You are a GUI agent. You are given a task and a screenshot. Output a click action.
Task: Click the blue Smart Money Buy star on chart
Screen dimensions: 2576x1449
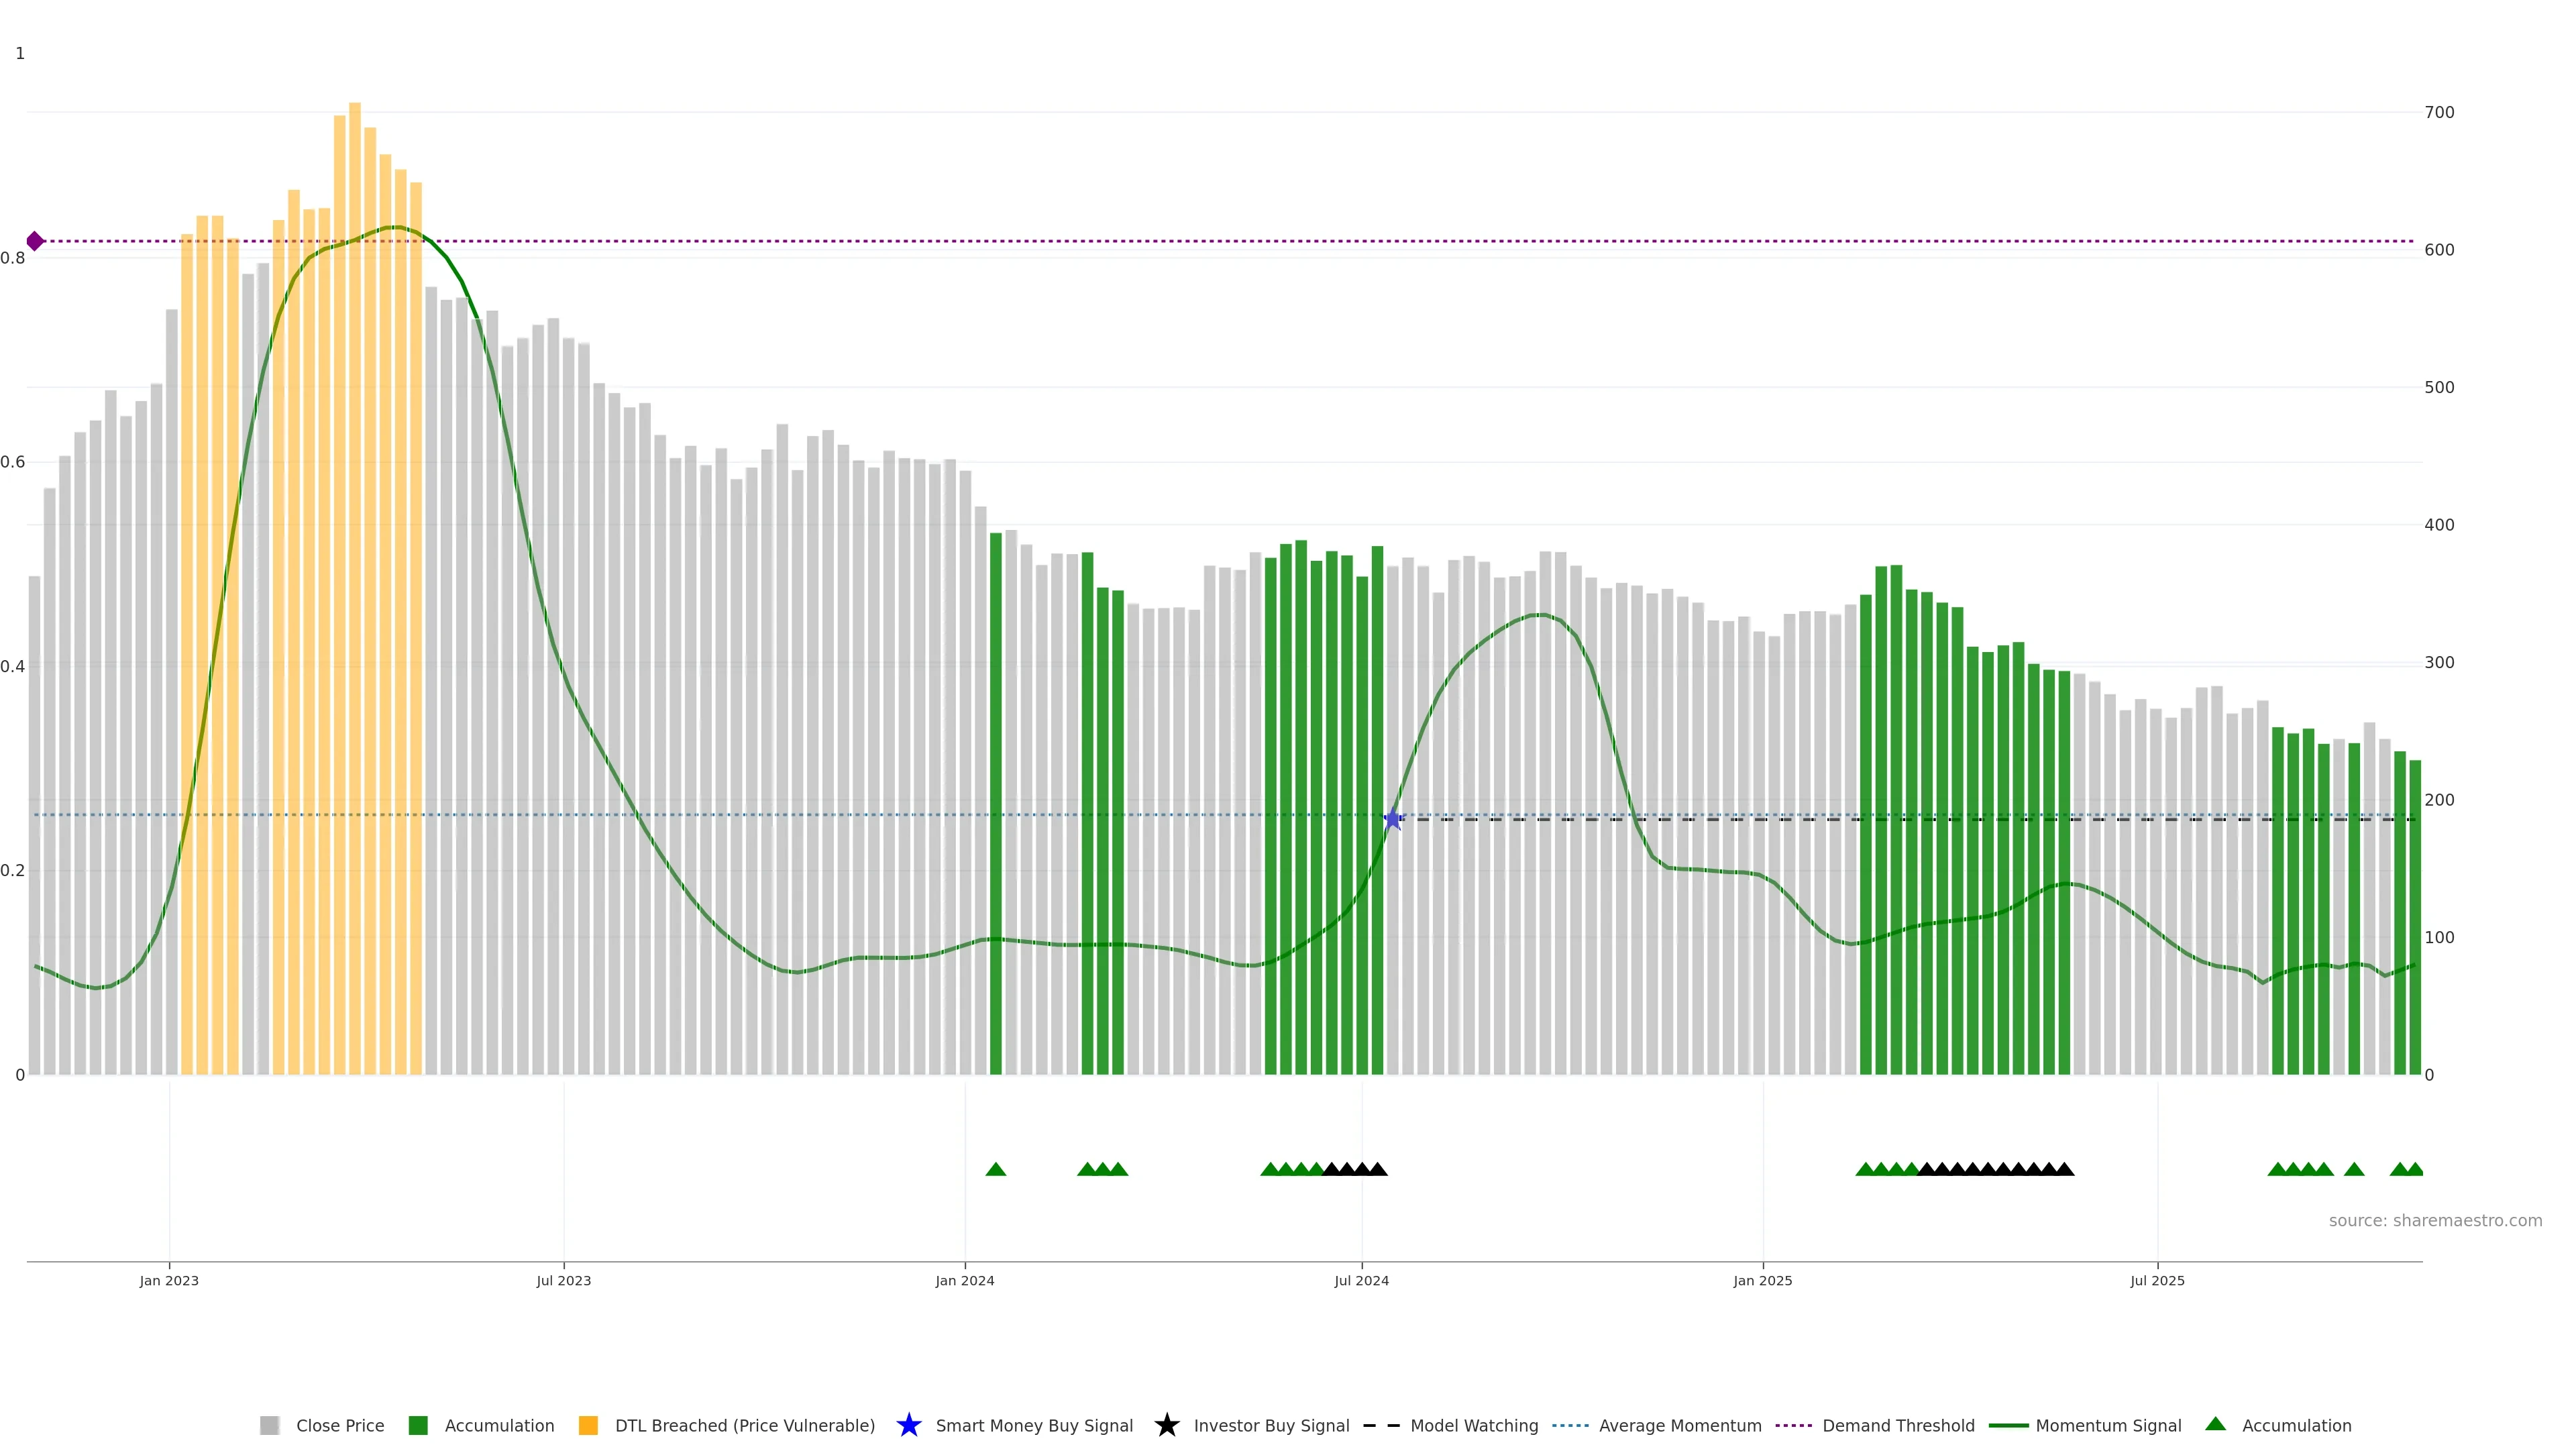coord(1393,819)
